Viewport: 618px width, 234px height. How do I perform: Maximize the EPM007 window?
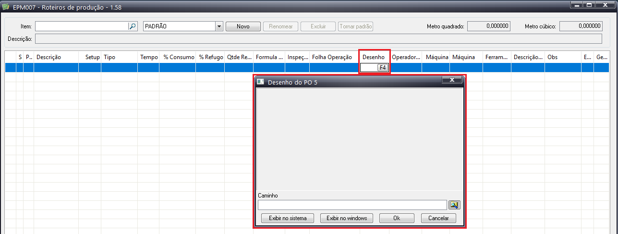pos(589,5)
